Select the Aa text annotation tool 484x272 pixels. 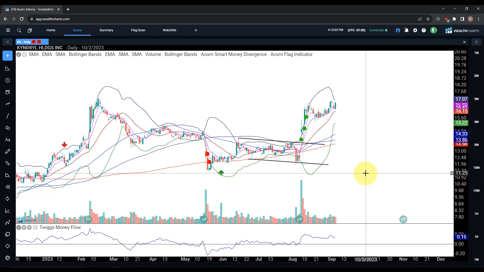tap(8, 140)
